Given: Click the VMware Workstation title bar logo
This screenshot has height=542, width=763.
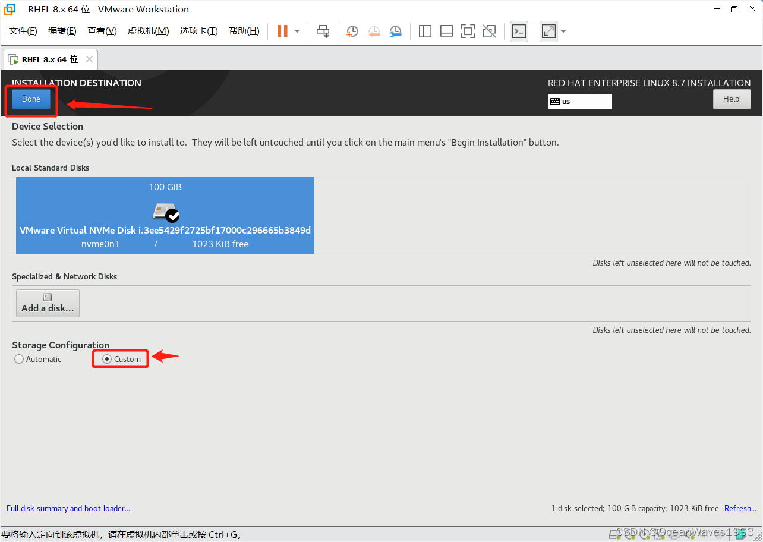Looking at the screenshot, I should tap(10, 10).
